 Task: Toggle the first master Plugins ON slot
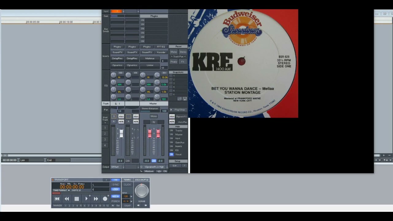click(x=142, y=20)
